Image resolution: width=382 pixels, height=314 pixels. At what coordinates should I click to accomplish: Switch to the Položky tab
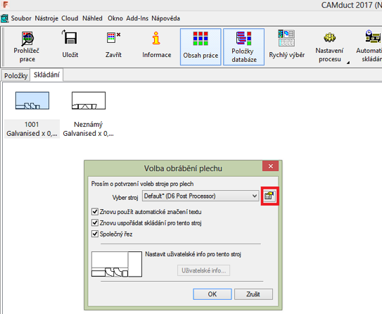(x=16, y=76)
